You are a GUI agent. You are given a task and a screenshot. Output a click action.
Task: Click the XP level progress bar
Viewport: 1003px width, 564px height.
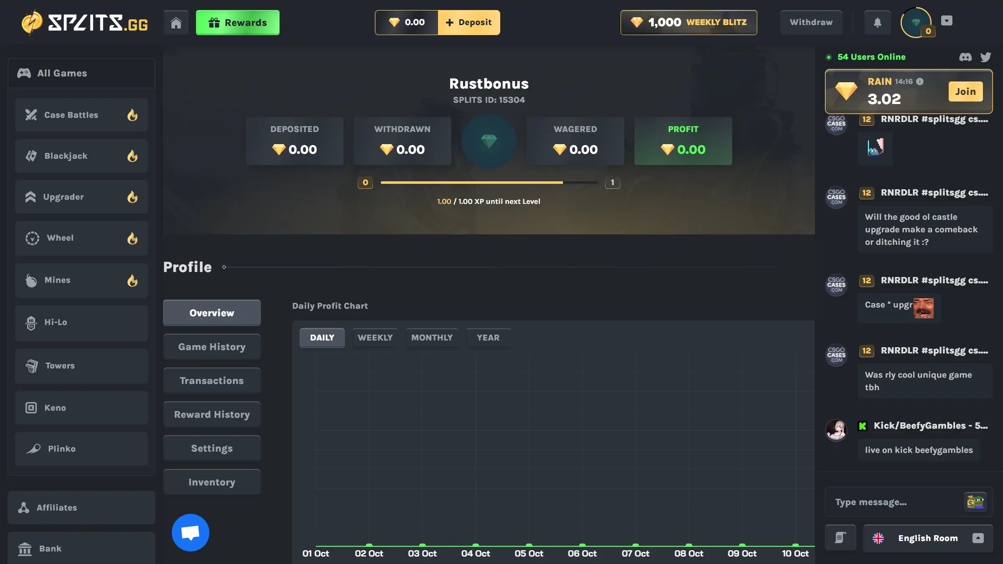point(489,183)
